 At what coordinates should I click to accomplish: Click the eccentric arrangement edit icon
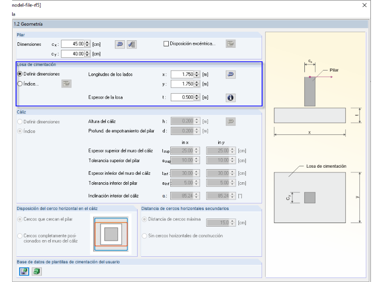tap(230, 44)
